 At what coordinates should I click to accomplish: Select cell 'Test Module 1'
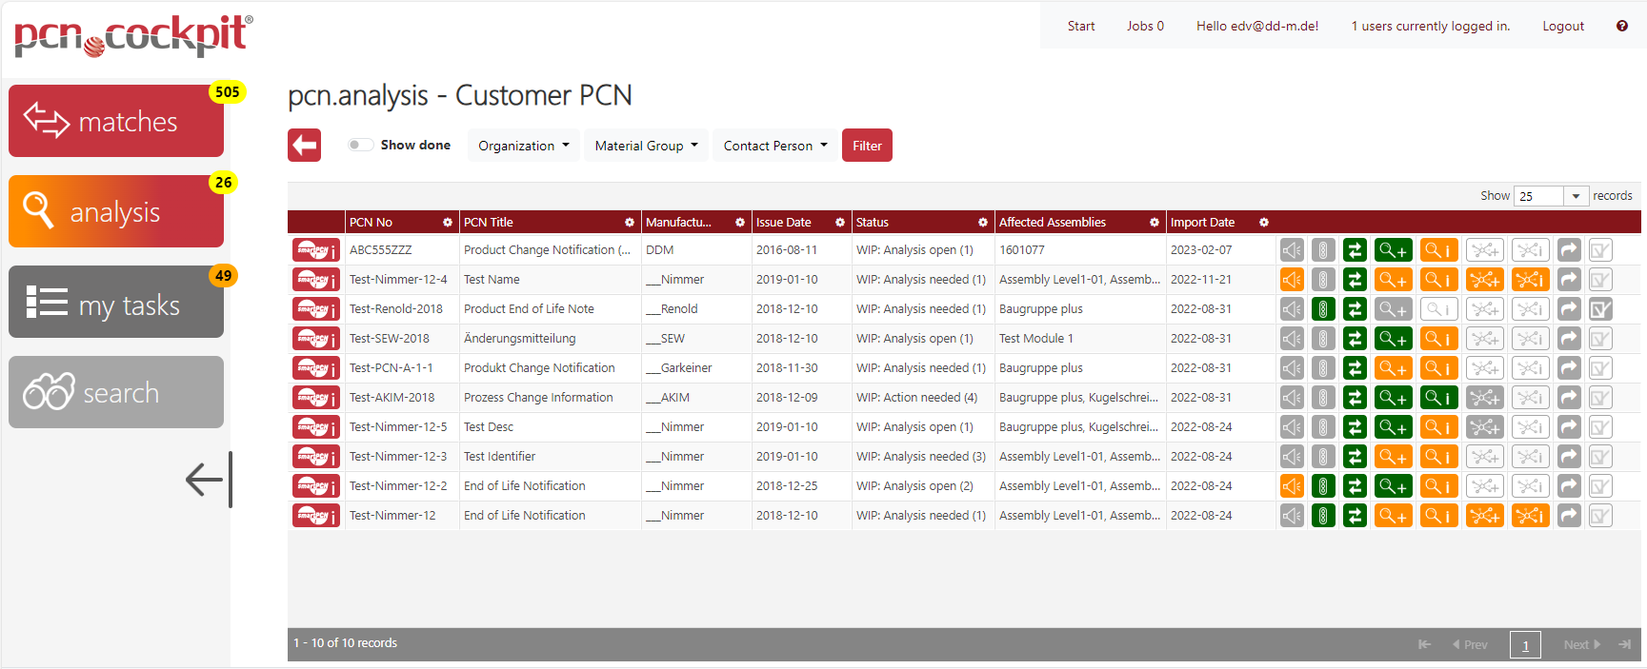pos(1035,339)
